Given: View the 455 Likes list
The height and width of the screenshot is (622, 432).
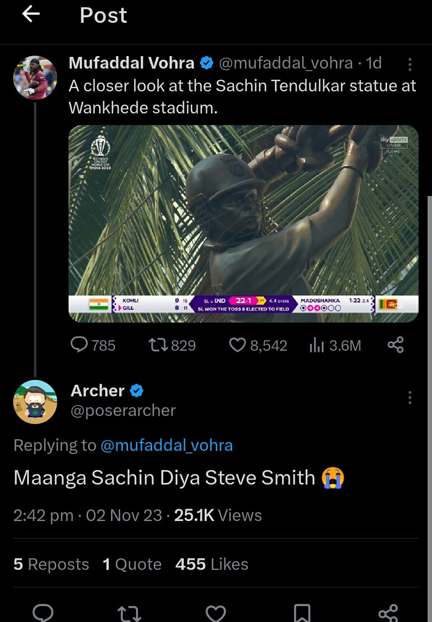Looking at the screenshot, I should pos(212,564).
